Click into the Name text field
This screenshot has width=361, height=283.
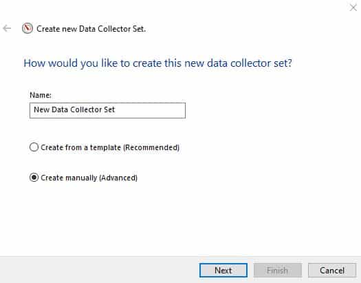click(107, 110)
